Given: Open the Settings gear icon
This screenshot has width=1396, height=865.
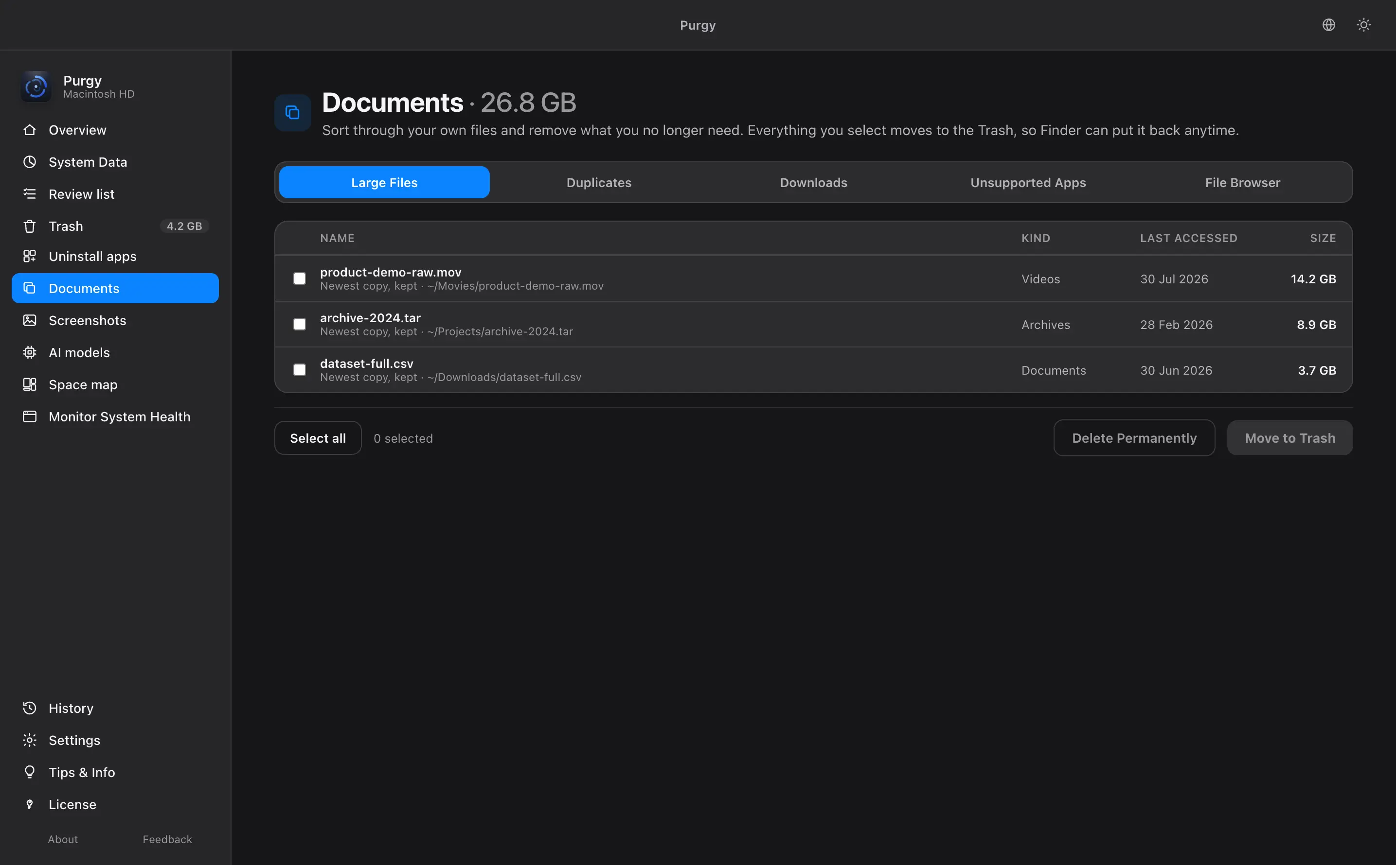Looking at the screenshot, I should coord(30,740).
